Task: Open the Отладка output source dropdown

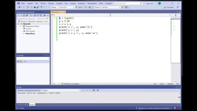Action: 61,90
